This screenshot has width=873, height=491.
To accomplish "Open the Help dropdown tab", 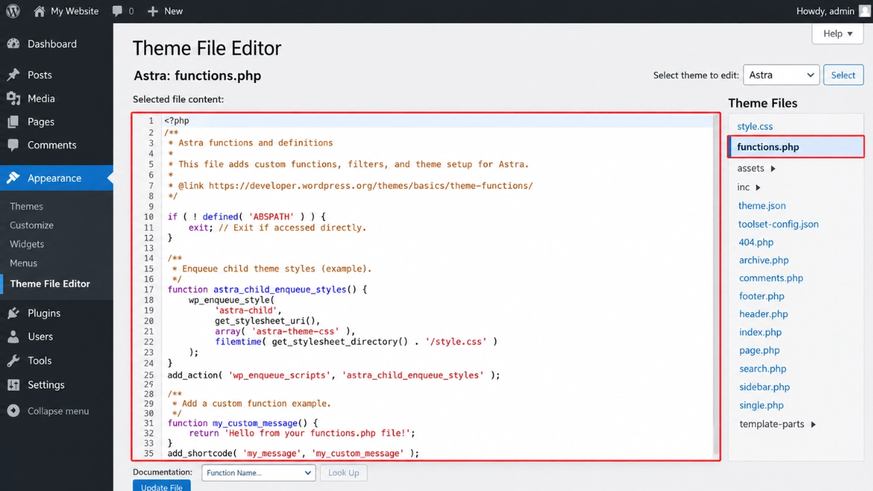I will [838, 33].
